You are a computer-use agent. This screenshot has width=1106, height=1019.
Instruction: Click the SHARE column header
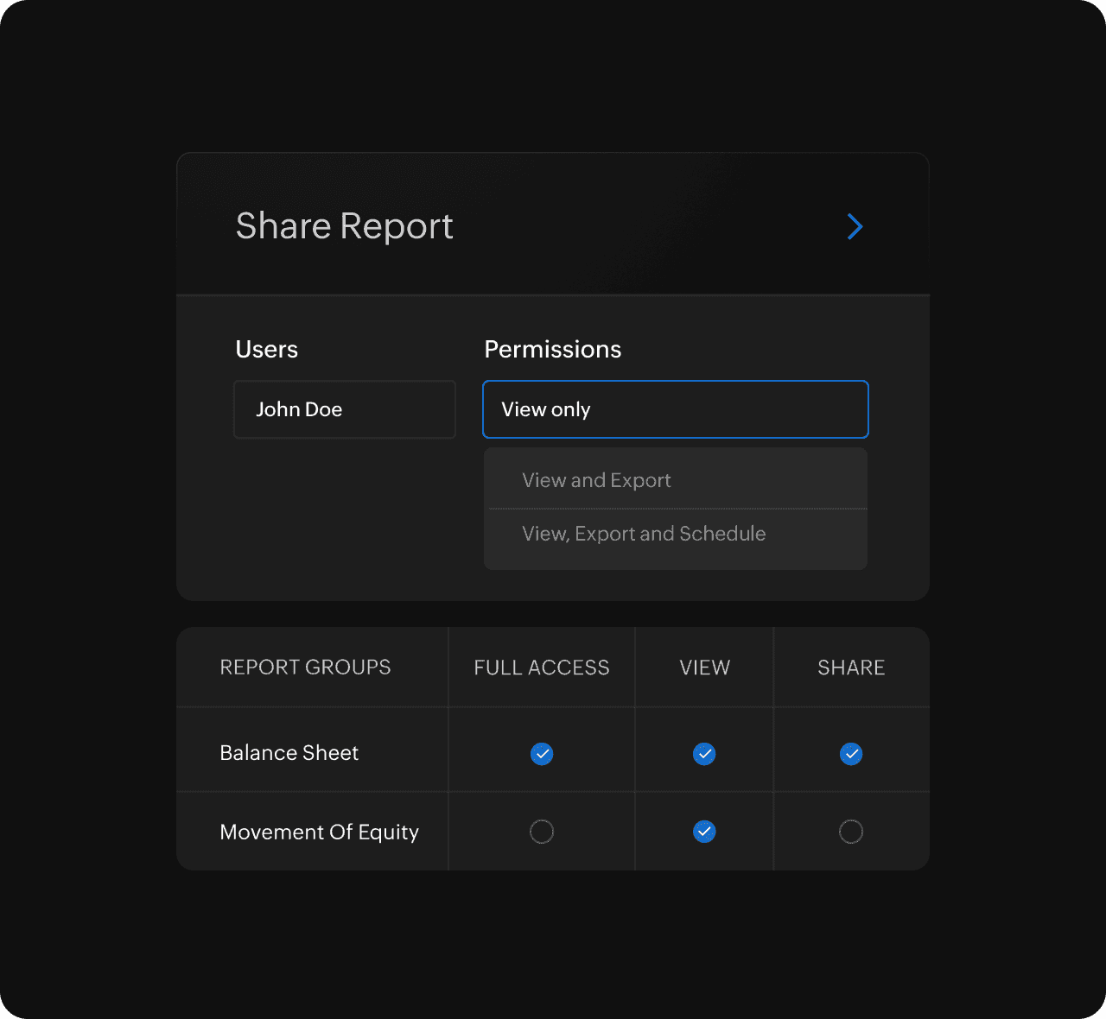point(851,668)
